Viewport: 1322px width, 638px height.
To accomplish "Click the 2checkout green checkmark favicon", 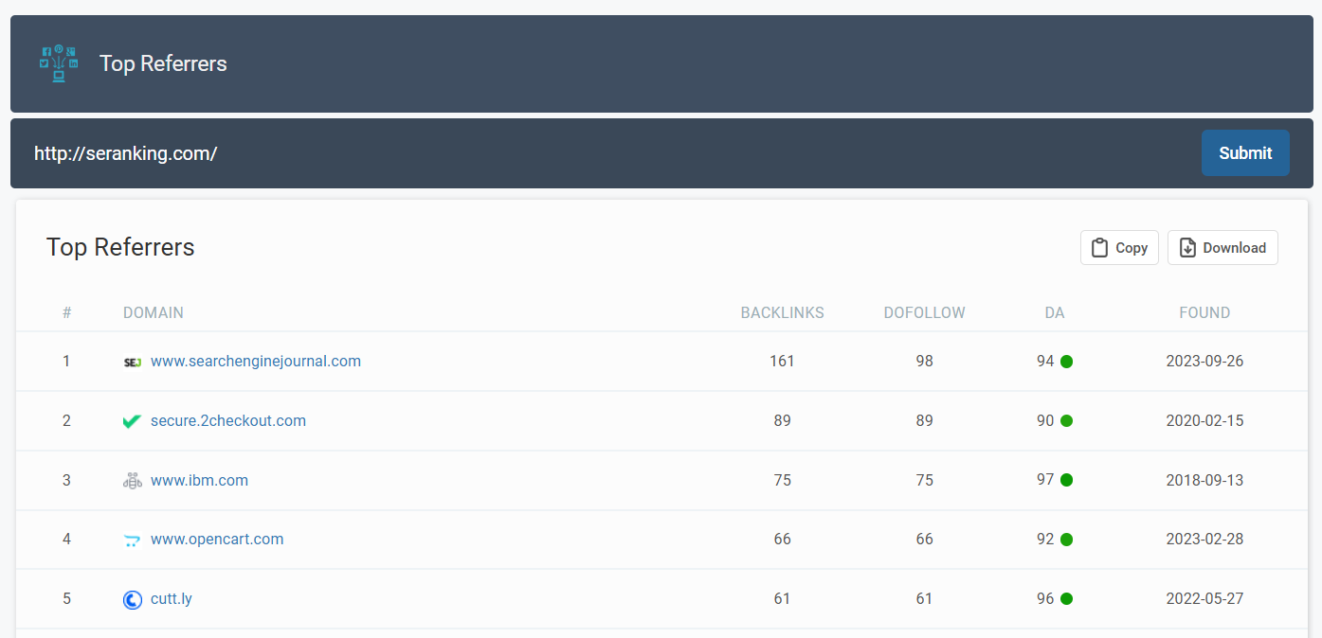I will pos(133,421).
